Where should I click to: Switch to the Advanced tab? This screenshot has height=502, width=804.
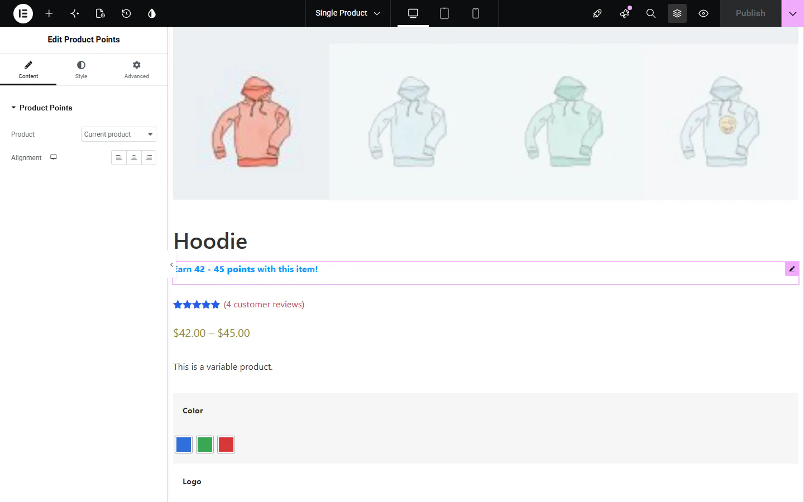(x=137, y=69)
